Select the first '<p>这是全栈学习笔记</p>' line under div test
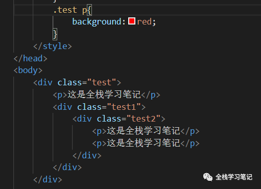 [x=107, y=94]
